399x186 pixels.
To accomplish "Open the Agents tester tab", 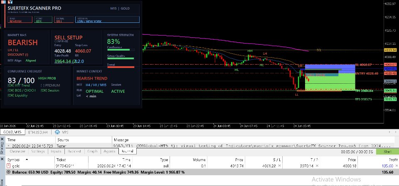I will pos(109,151).
